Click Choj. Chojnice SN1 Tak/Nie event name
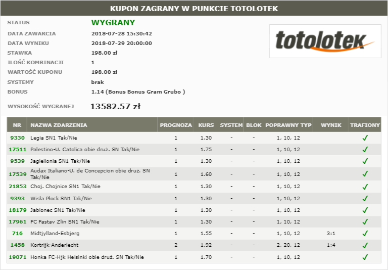 click(x=65, y=186)
